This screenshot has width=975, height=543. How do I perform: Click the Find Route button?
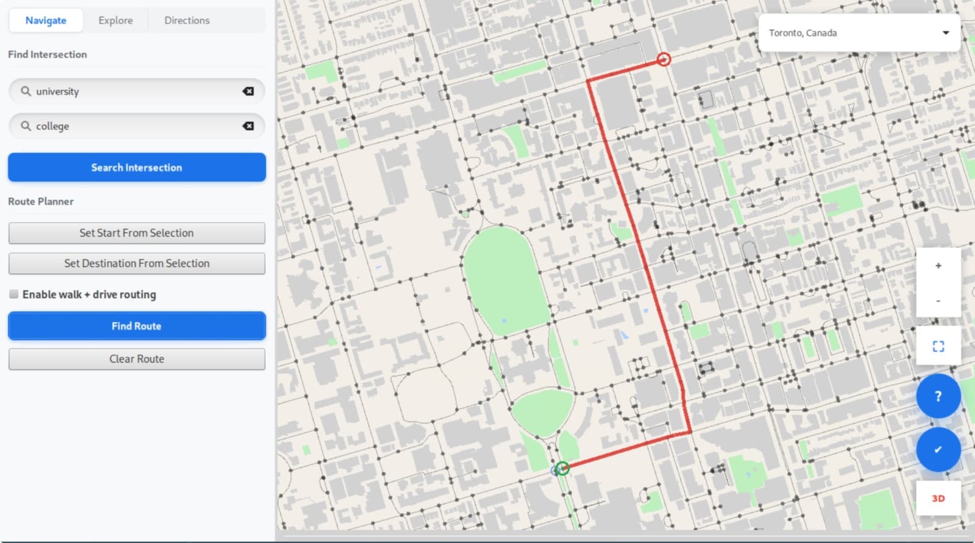pos(136,326)
